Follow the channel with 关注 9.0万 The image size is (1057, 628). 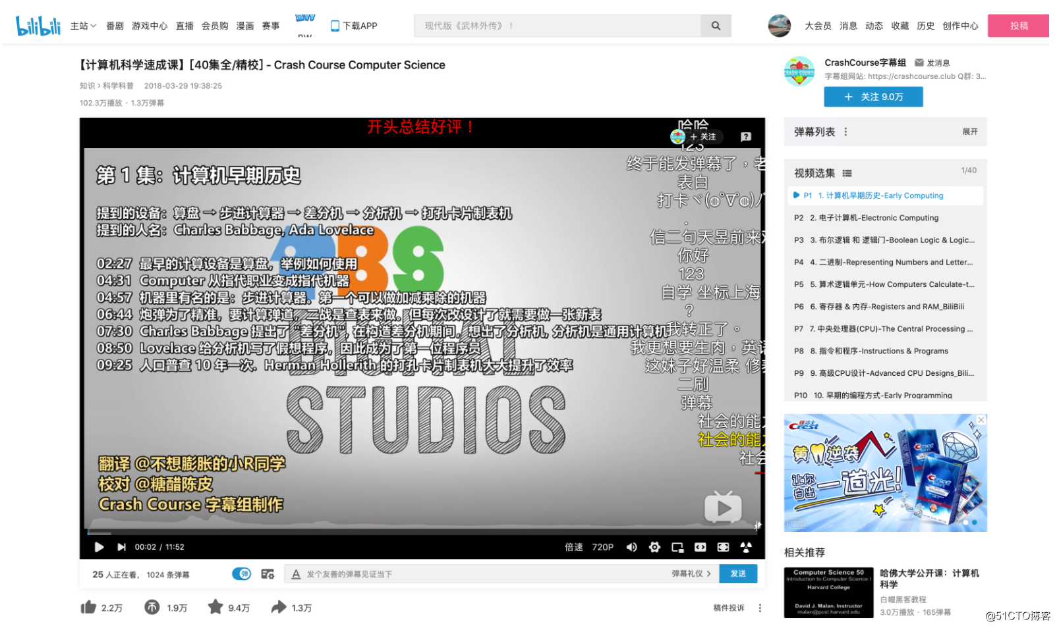click(873, 97)
